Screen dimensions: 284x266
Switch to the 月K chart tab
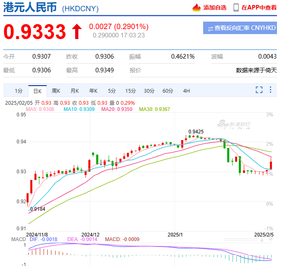coord(75,91)
